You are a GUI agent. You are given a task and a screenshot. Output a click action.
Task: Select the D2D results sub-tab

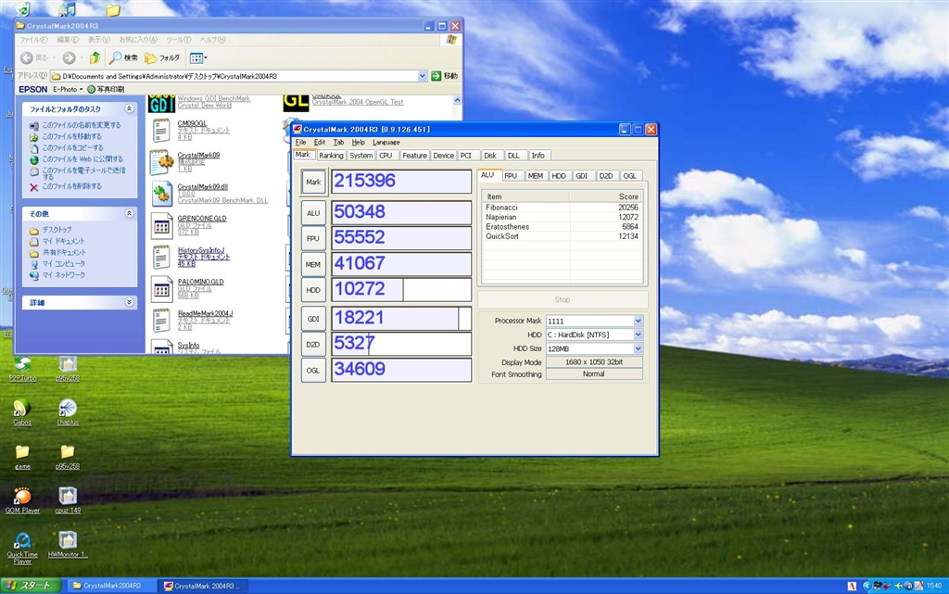(606, 175)
